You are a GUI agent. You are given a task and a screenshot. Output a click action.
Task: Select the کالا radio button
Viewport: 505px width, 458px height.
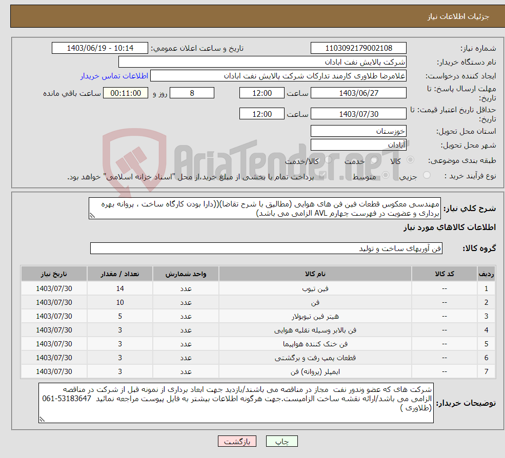410,160
